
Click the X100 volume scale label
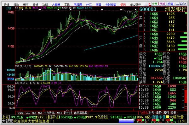click(11, 79)
